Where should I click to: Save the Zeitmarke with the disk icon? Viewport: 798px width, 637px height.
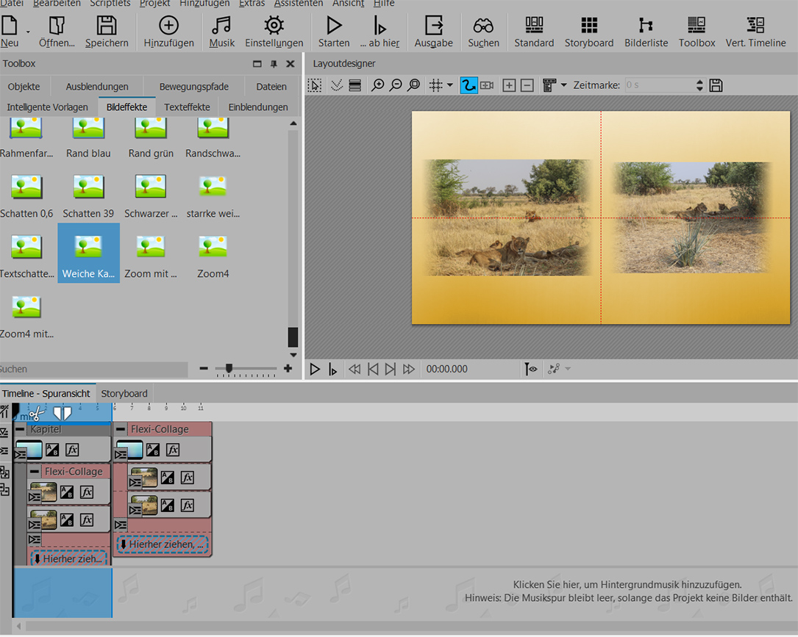click(x=716, y=85)
